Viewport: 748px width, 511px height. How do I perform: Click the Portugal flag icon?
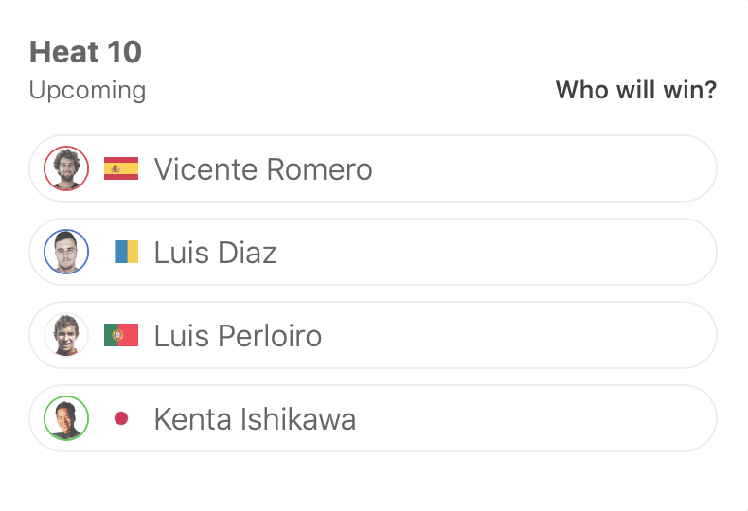pos(121,335)
